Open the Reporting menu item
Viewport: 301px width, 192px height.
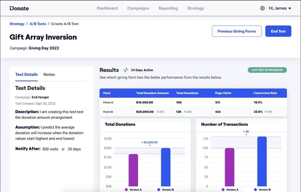[x=168, y=8]
